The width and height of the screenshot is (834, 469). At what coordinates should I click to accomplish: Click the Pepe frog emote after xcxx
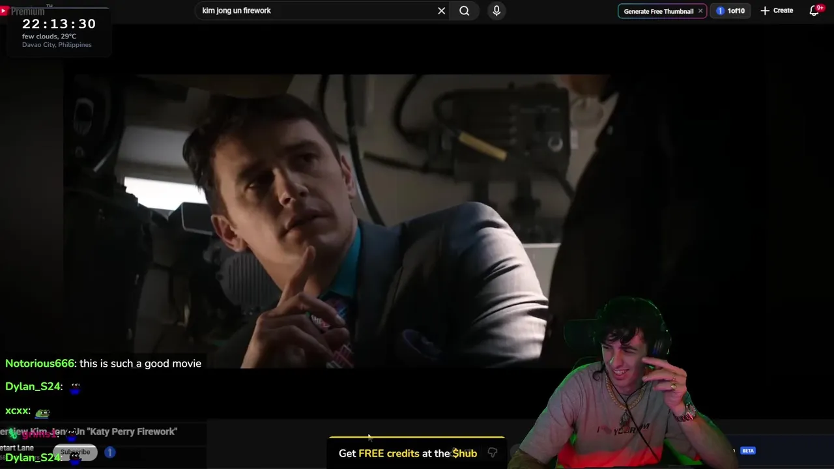(42, 412)
